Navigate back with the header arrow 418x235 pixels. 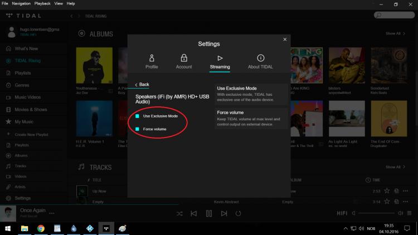click(x=71, y=16)
